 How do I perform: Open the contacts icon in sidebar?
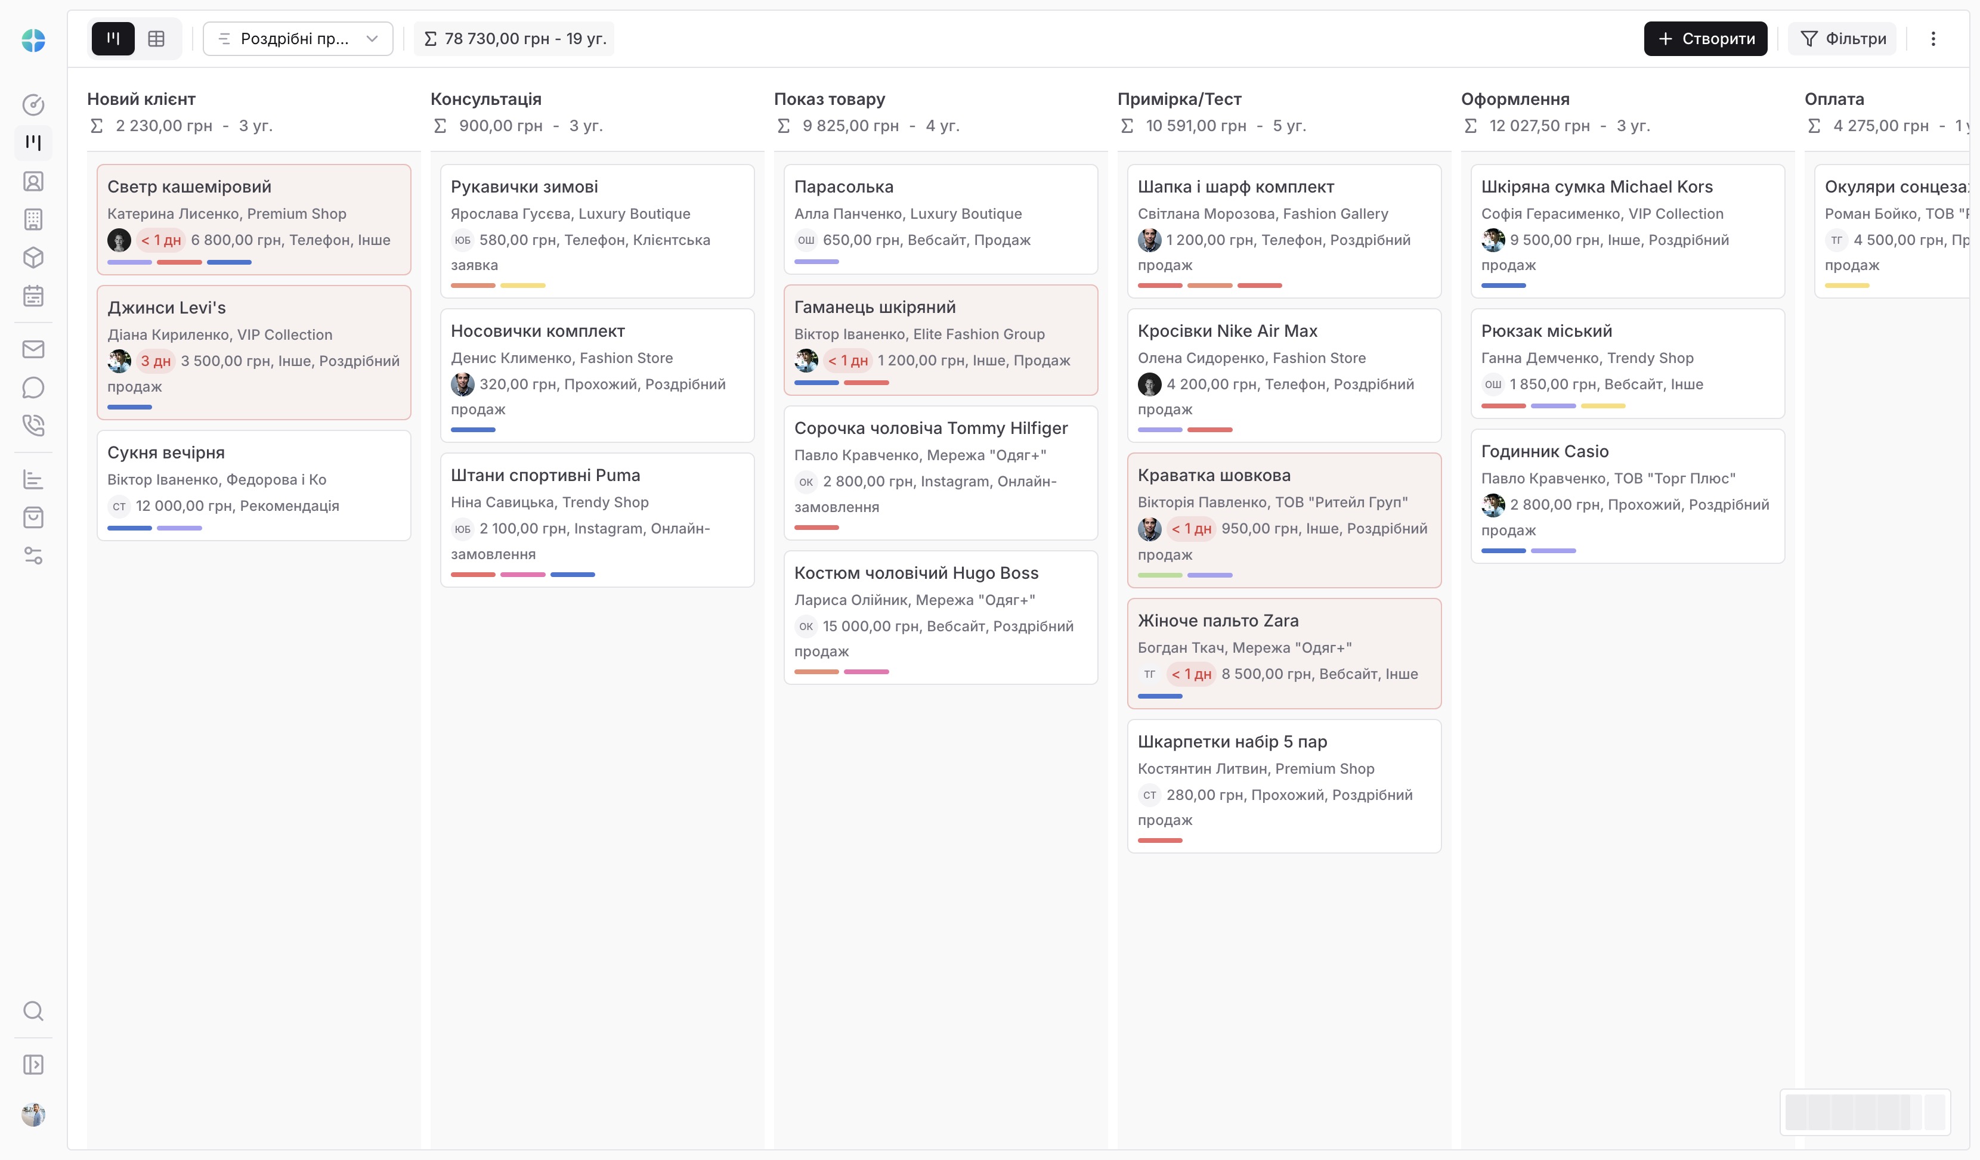click(x=33, y=181)
